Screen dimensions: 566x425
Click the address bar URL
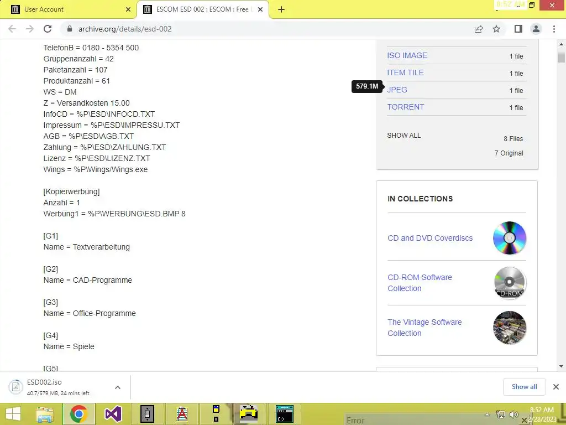coord(125,29)
